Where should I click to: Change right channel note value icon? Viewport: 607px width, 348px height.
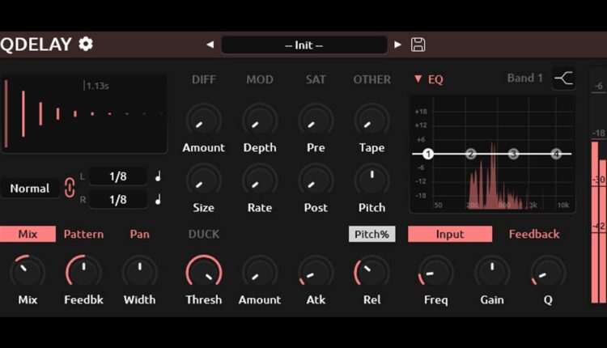point(158,200)
